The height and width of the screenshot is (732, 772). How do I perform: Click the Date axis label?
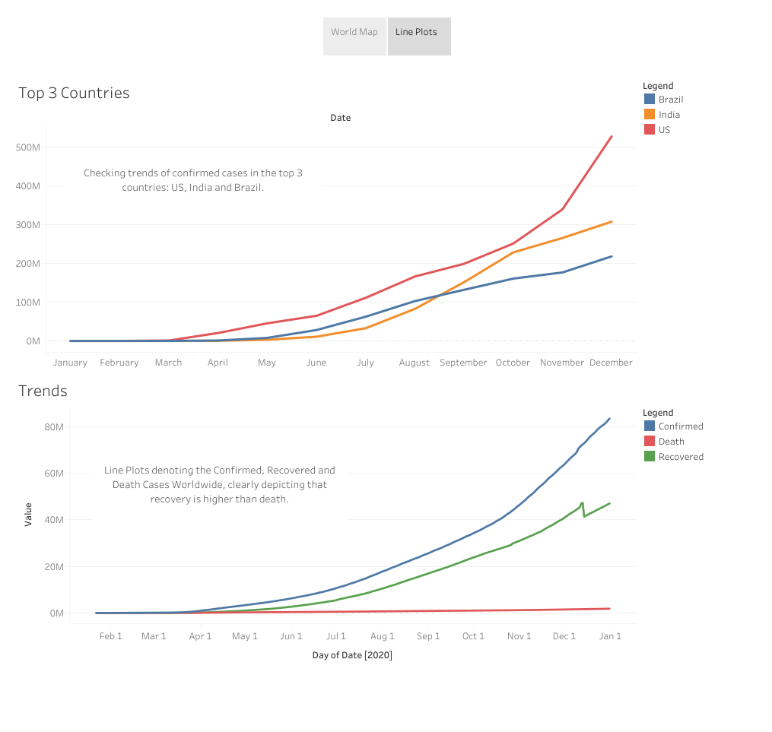click(x=340, y=118)
